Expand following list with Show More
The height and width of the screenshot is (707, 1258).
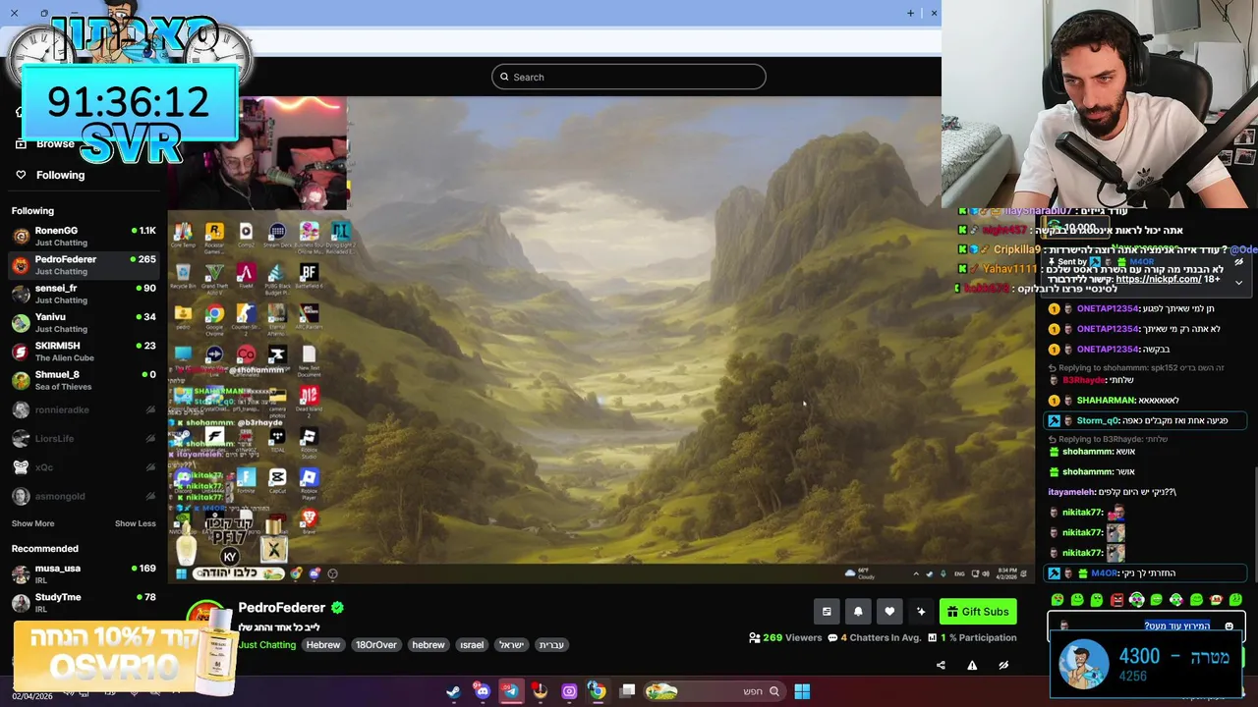32,523
